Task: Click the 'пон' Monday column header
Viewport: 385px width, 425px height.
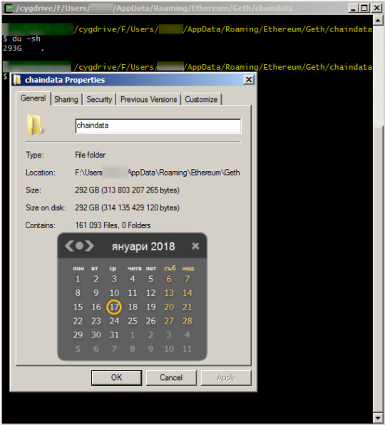Action: tap(78, 269)
